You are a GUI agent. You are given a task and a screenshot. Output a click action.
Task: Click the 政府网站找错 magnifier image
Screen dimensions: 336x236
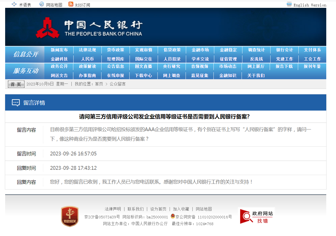coord(256,216)
